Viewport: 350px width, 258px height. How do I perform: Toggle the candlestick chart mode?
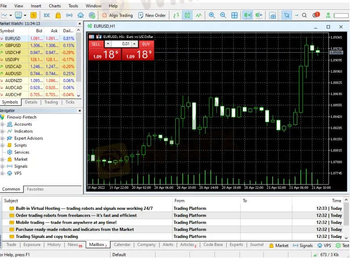pyautogui.click(x=188, y=15)
